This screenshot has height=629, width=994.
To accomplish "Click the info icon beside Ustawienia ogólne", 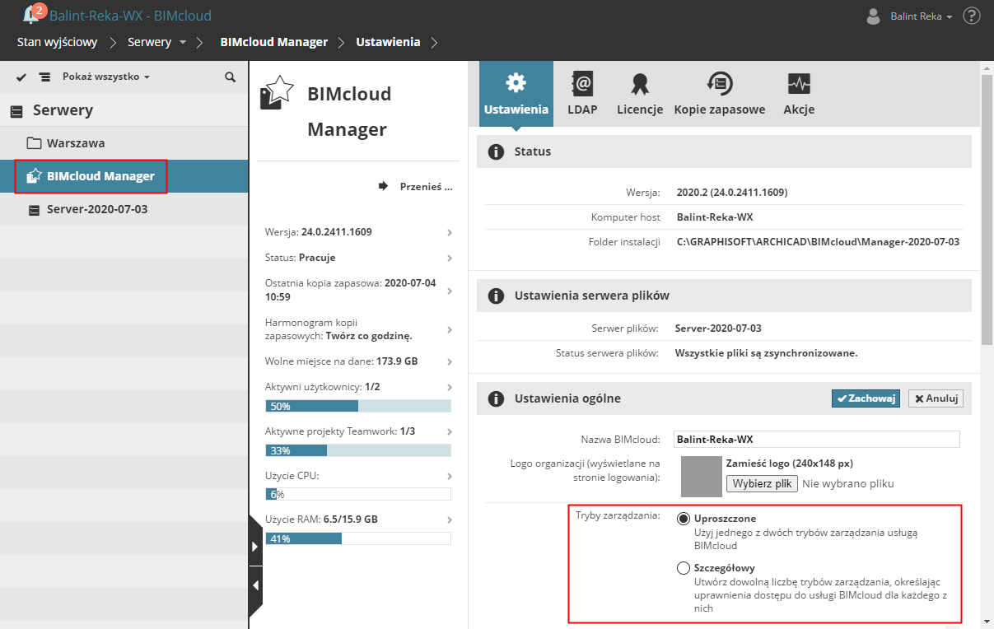I will coord(496,399).
